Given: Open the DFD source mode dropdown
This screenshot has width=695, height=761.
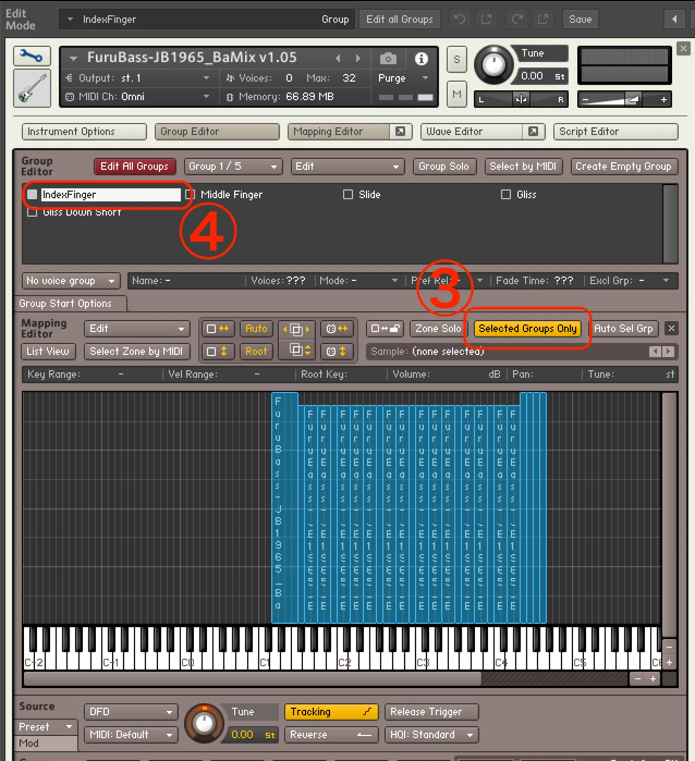Looking at the screenshot, I should [131, 712].
